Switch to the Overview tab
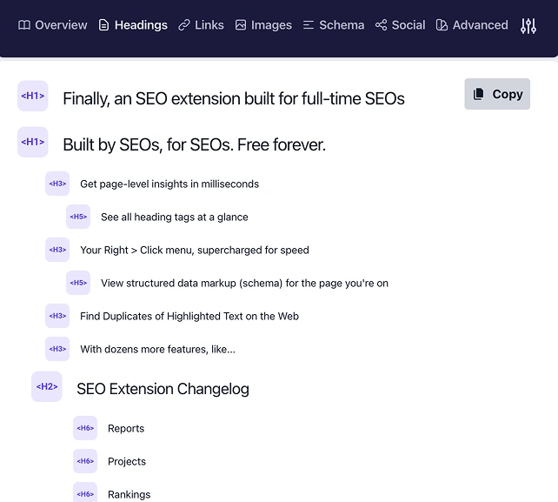558x502 pixels. tap(53, 25)
